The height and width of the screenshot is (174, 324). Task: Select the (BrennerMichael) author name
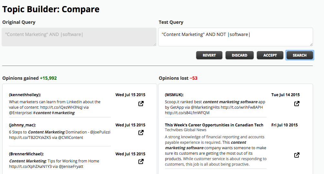click(x=26, y=154)
